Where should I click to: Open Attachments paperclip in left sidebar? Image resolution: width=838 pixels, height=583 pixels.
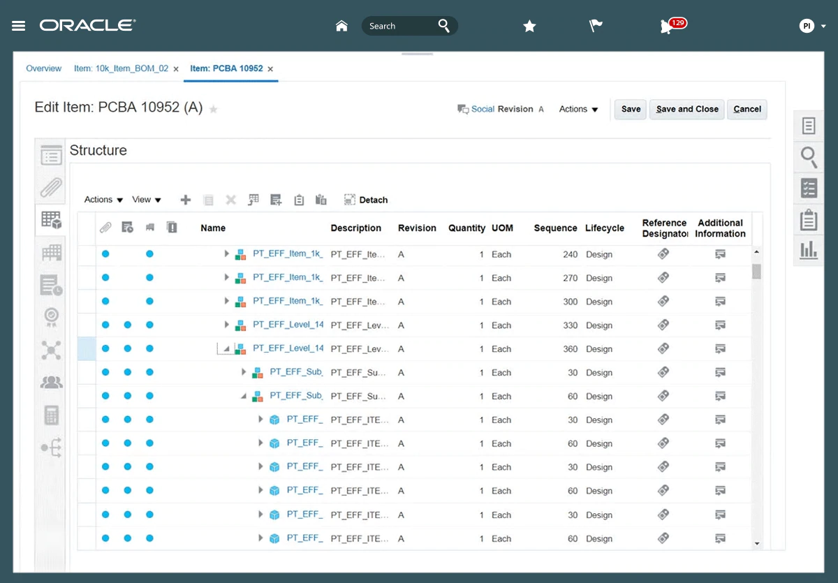pyautogui.click(x=51, y=187)
